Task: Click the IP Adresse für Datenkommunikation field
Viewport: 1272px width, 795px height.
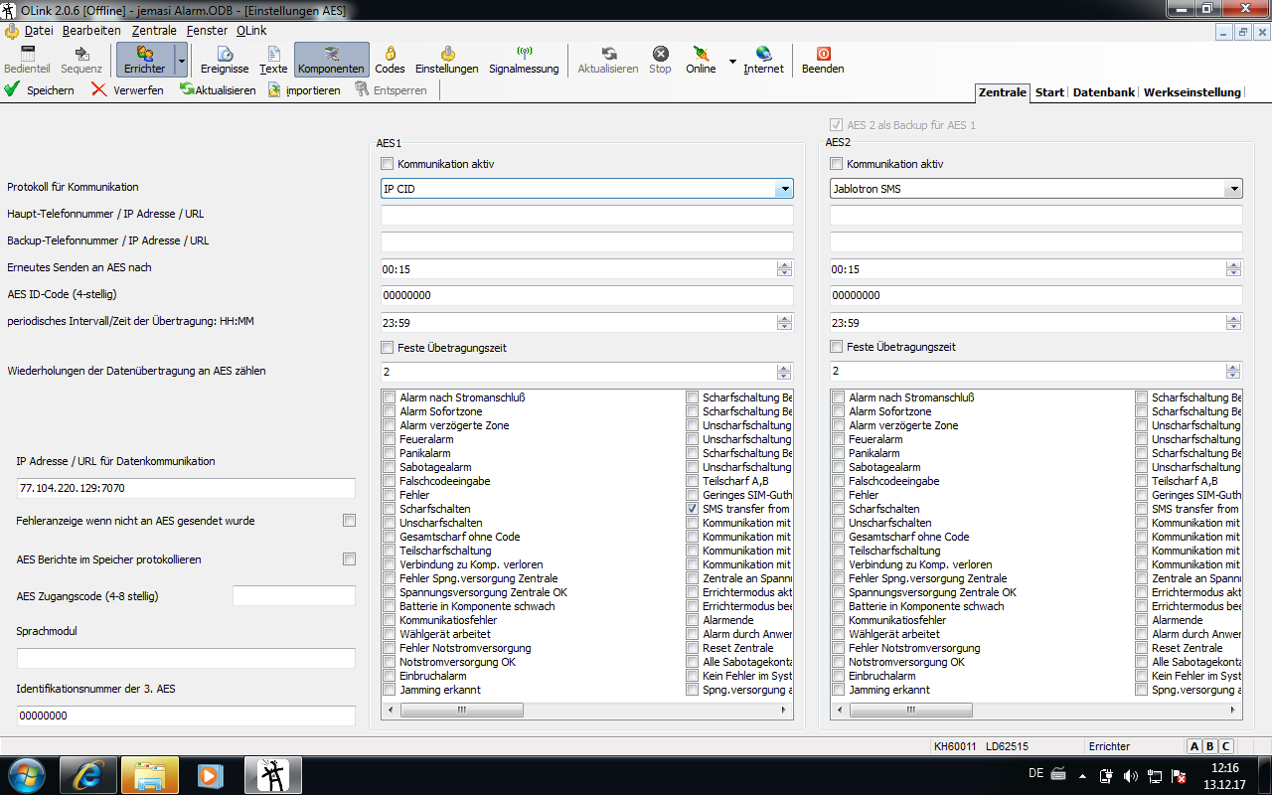Action: (x=186, y=488)
